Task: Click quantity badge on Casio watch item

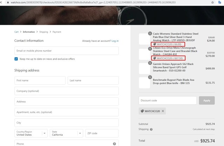Action: click(150, 33)
